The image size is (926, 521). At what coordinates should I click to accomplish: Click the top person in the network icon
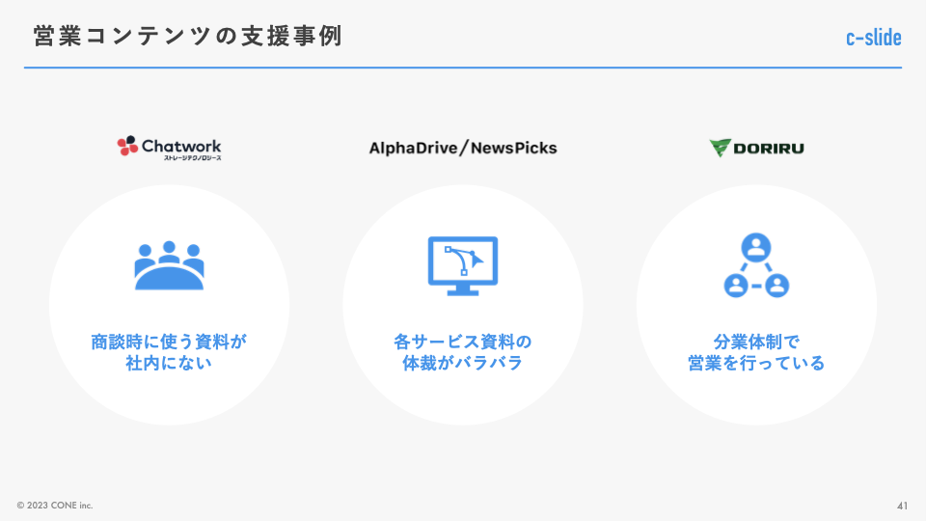pos(756,248)
